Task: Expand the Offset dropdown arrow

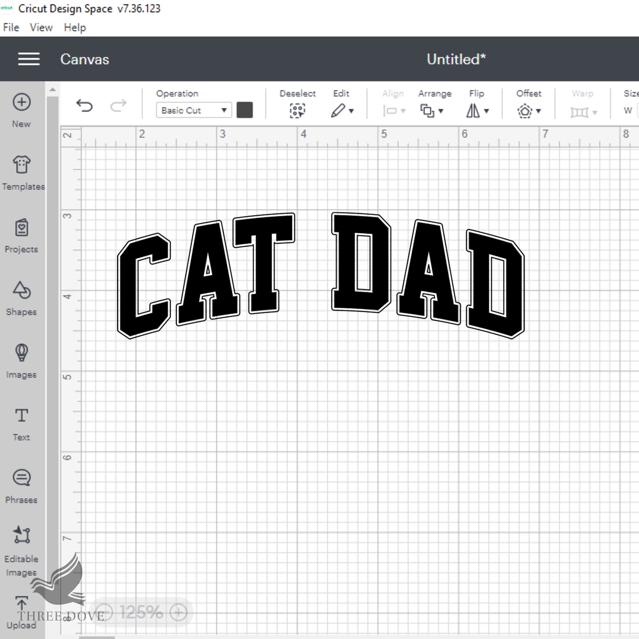Action: click(x=539, y=111)
